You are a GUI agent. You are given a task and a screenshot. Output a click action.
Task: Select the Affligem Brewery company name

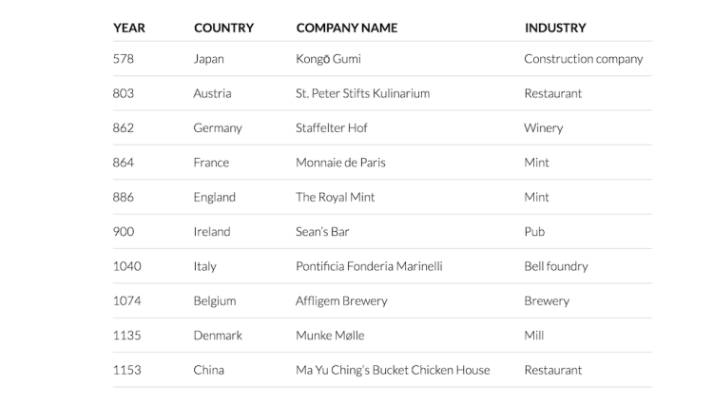click(x=341, y=300)
